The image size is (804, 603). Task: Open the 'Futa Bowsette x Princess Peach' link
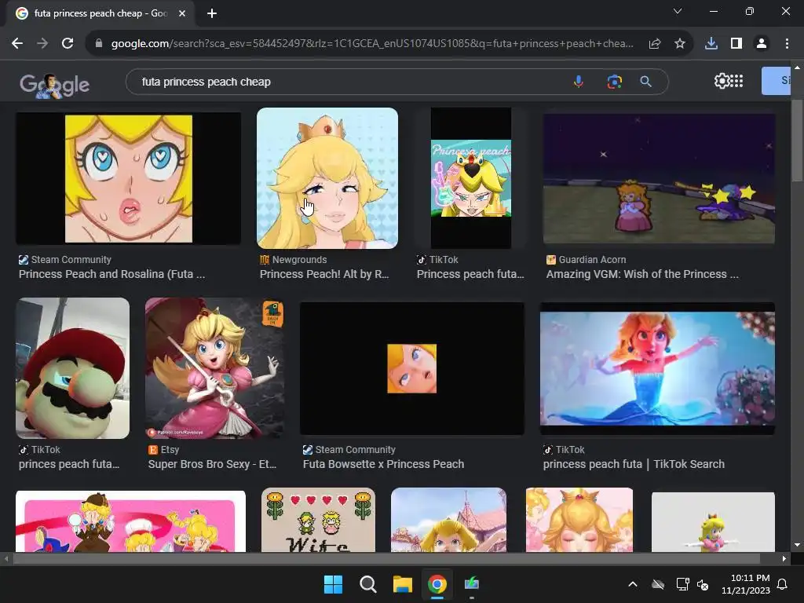click(383, 464)
